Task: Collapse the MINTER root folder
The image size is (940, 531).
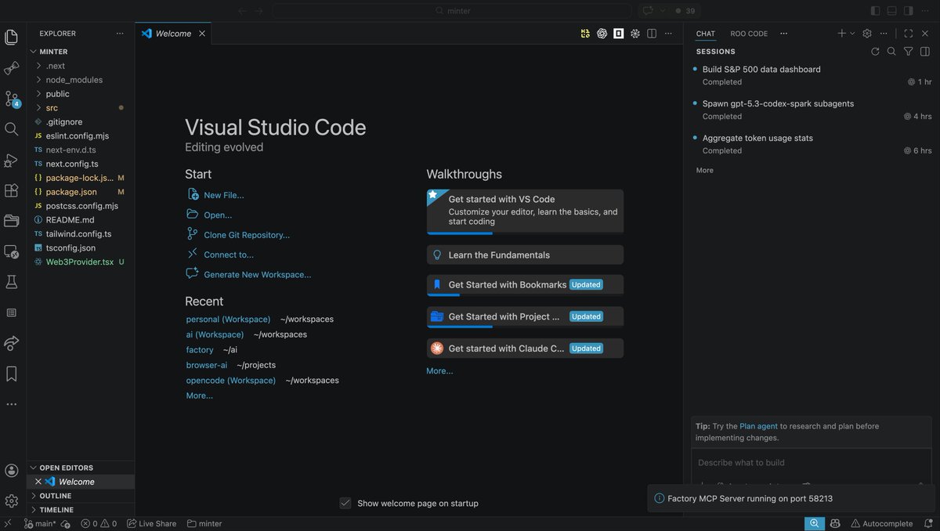Action: tap(81, 52)
